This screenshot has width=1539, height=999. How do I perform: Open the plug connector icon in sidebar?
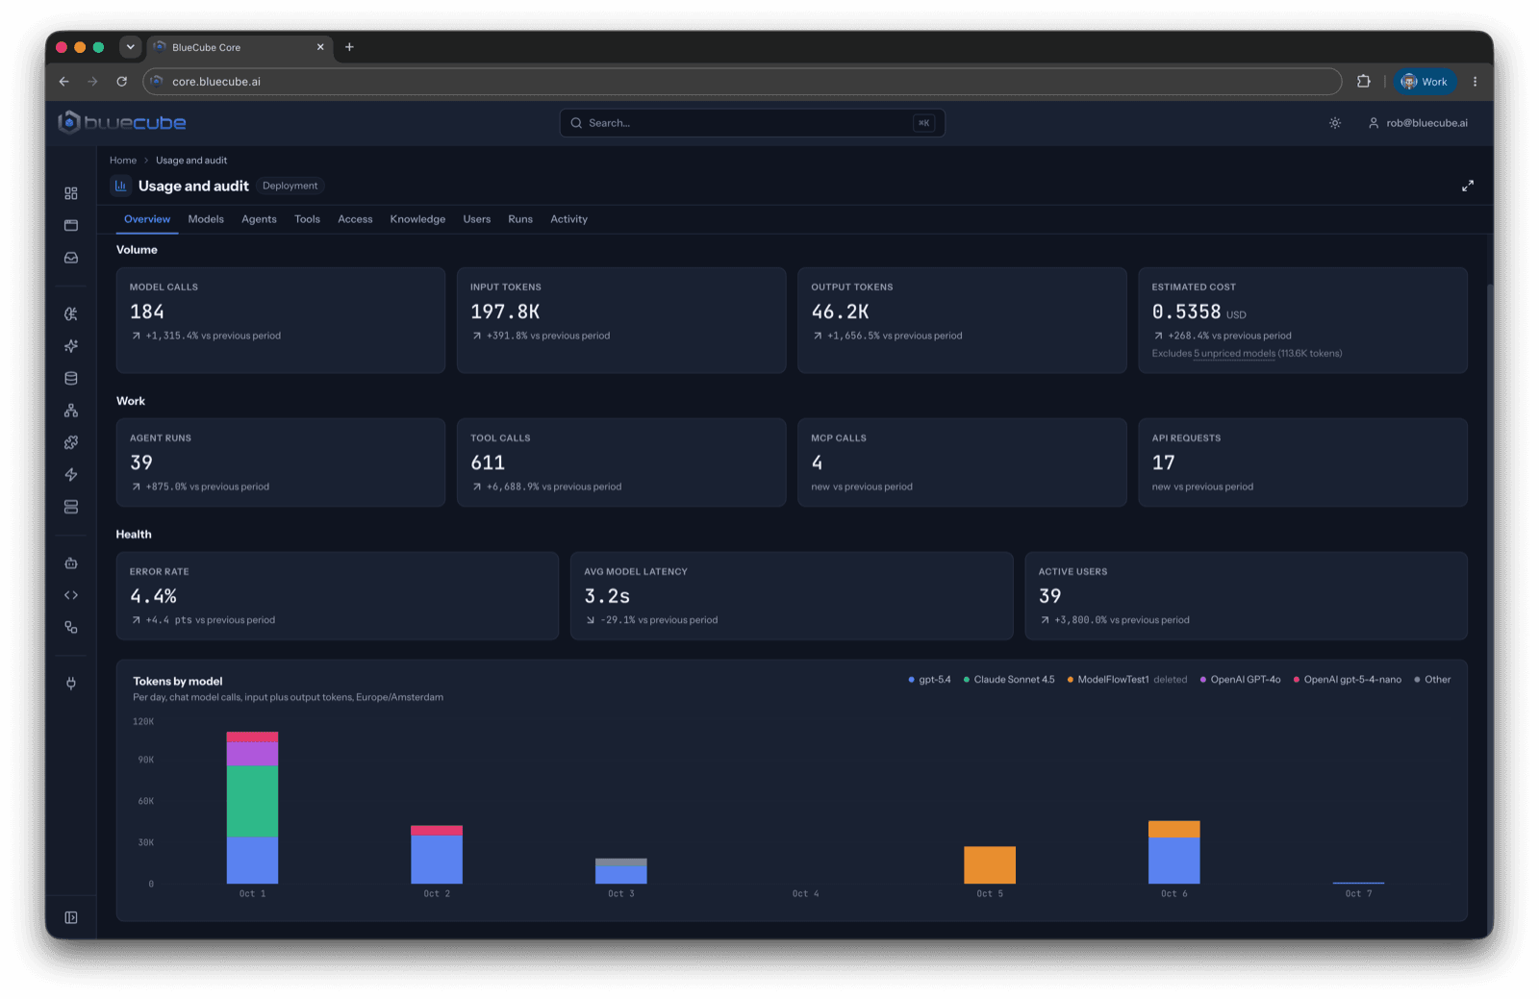point(71,684)
